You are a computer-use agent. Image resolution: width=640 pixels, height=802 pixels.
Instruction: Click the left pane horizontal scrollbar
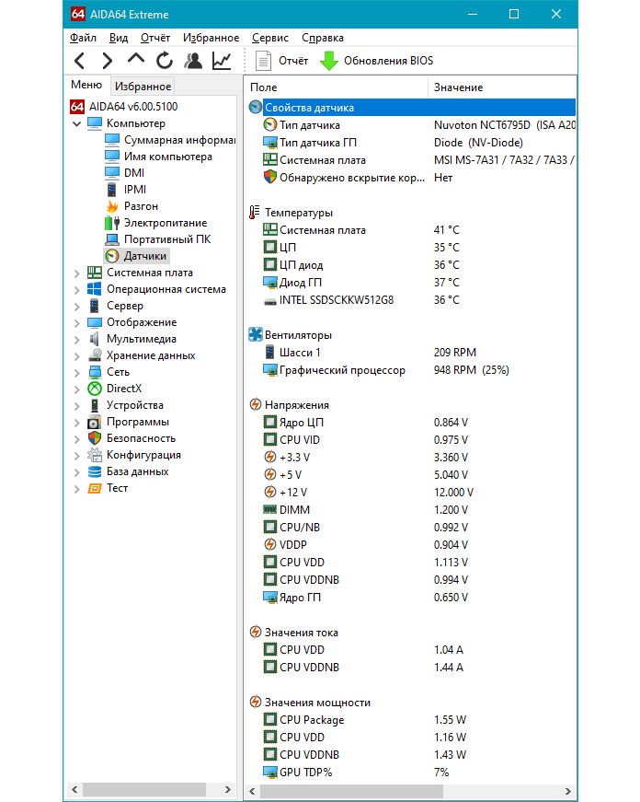click(x=151, y=790)
